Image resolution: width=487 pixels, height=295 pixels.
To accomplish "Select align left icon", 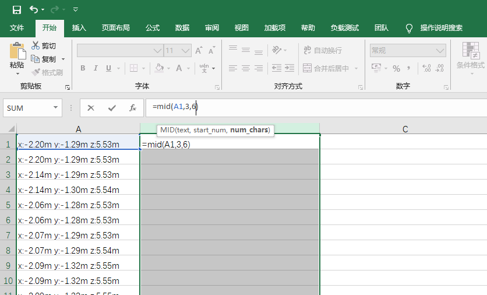I will click(x=233, y=68).
